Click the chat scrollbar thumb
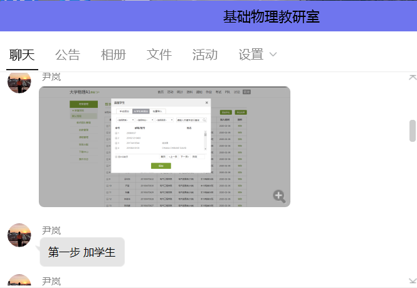This screenshot has height=288, width=417. (x=412, y=131)
